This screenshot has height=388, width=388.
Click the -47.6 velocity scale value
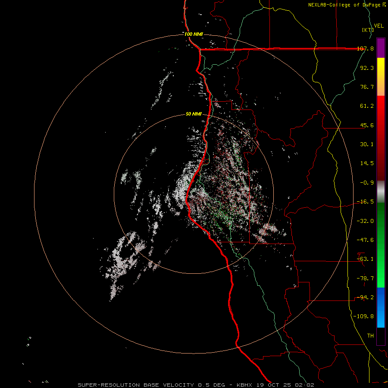tap(365, 240)
